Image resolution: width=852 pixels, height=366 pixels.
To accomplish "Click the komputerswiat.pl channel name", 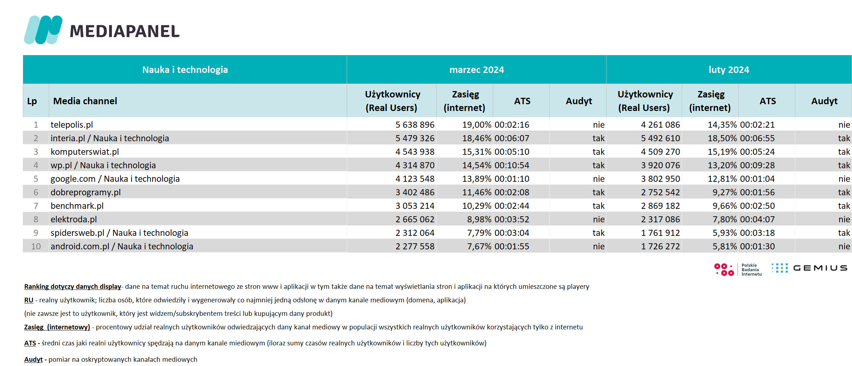I will 85,152.
